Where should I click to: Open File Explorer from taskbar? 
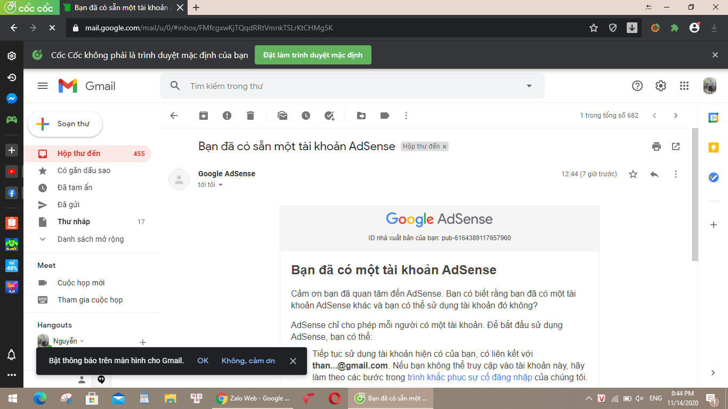click(170, 398)
